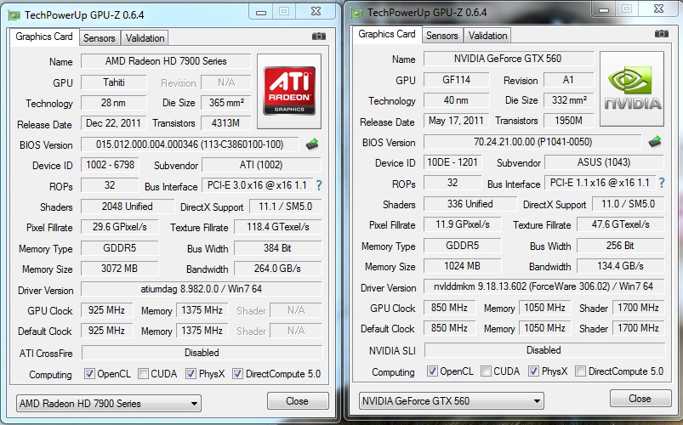Viewport: 683px width, 425px height.
Task: Click the ATI CrossFire field showing Disabled
Action: [202, 353]
